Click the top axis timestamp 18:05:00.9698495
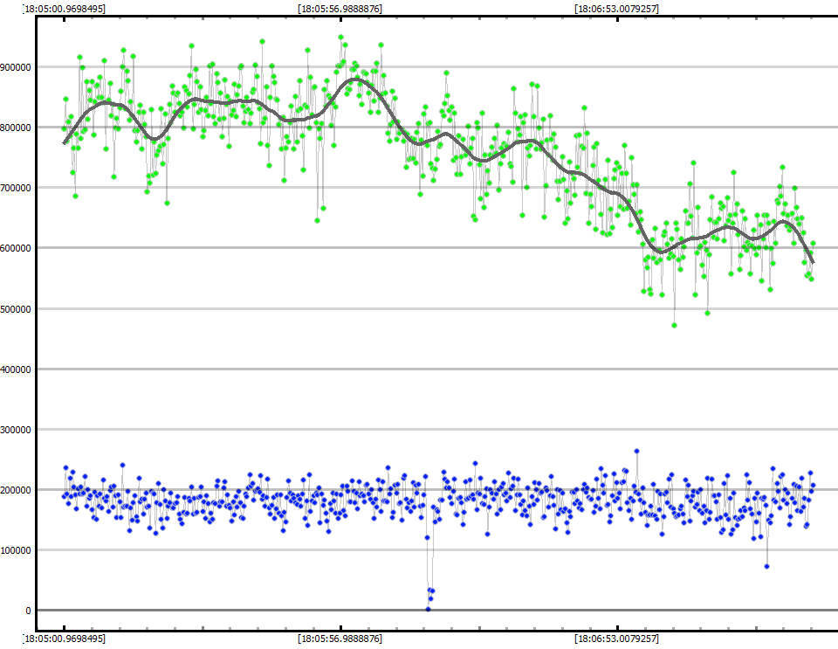Viewport: 838px width, 649px height. [64, 8]
